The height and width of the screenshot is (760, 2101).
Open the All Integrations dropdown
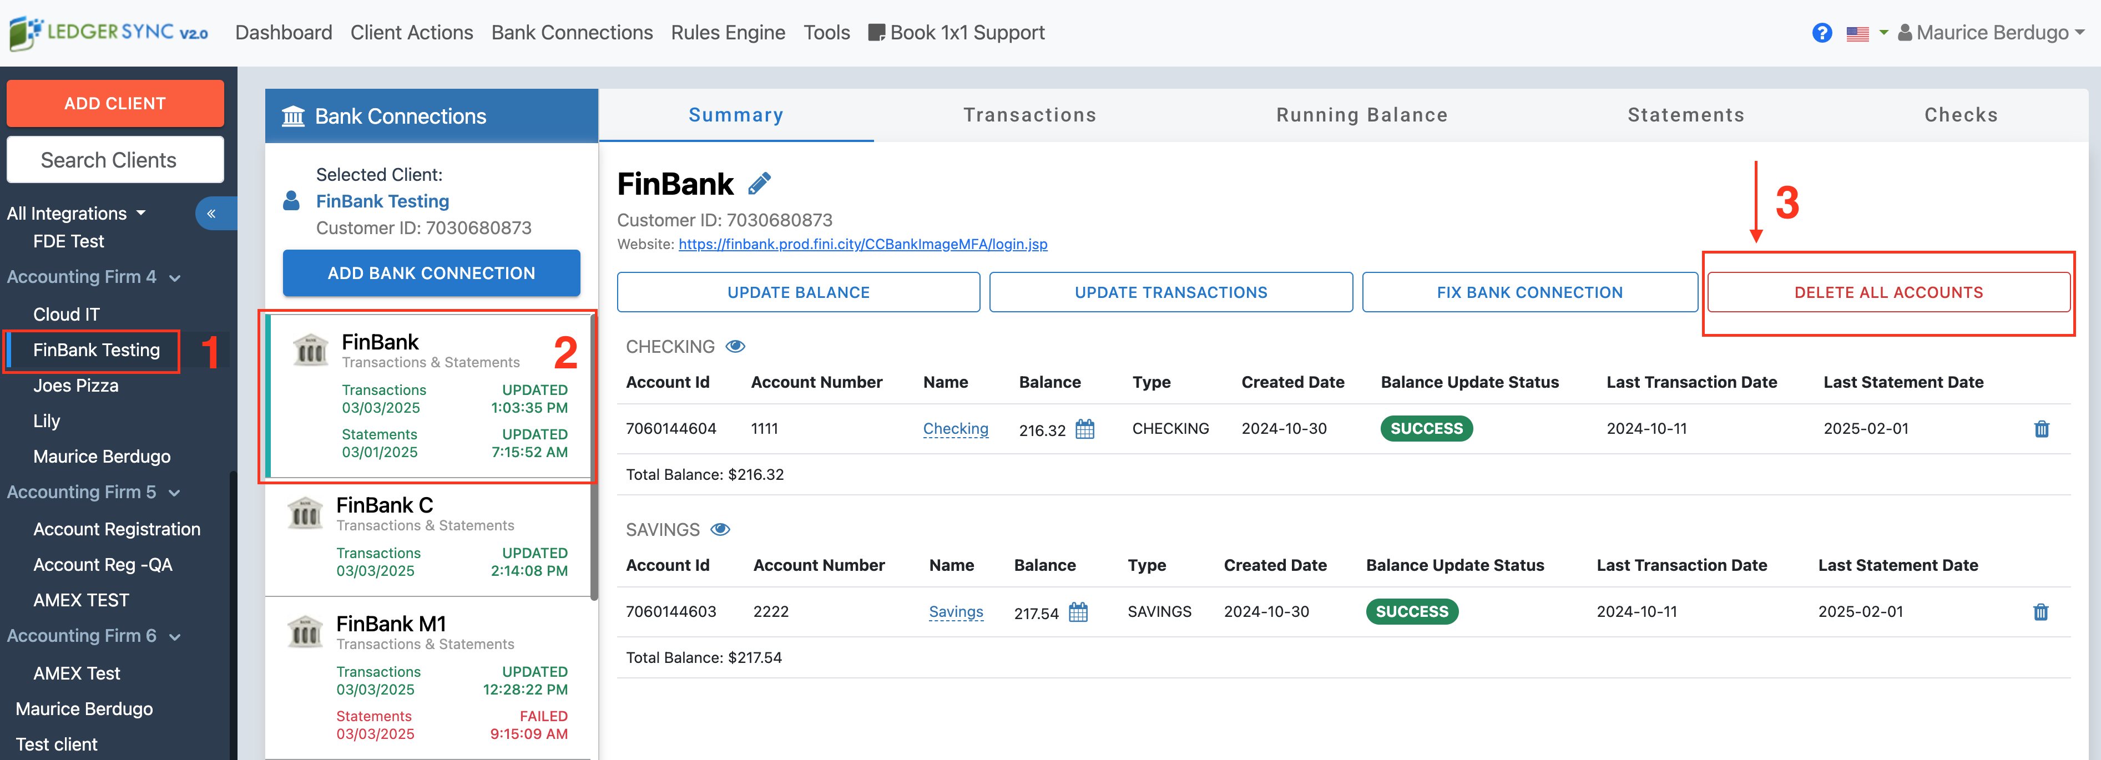point(77,214)
